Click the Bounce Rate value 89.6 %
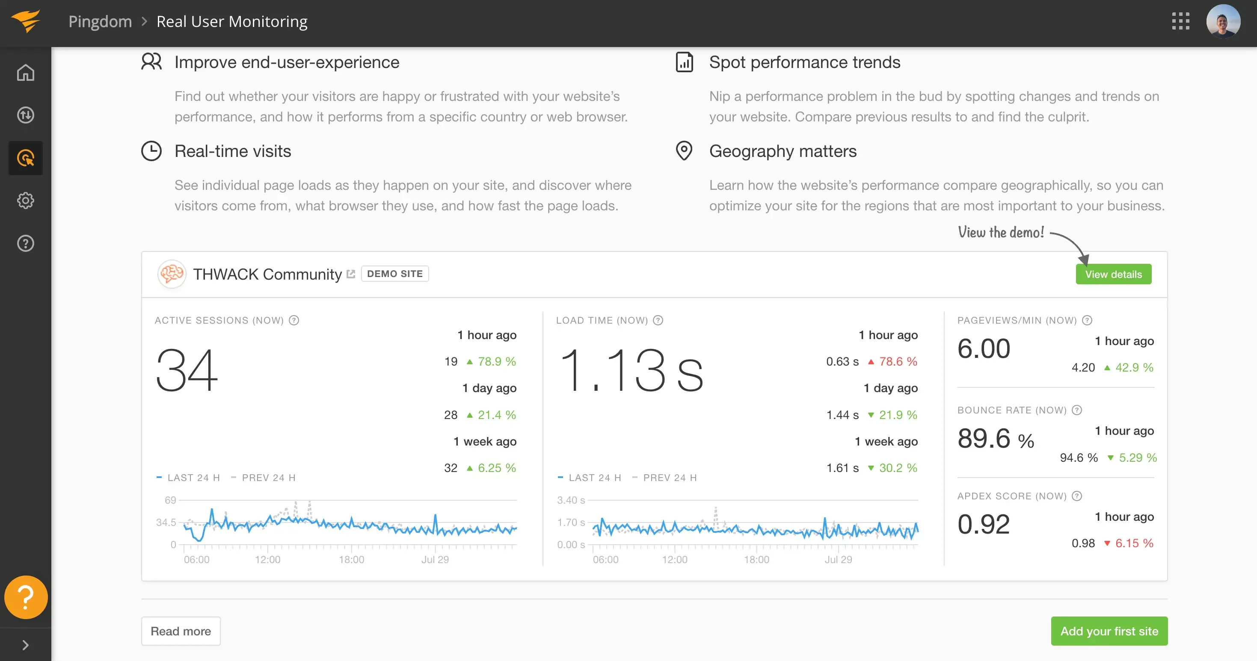 point(996,439)
